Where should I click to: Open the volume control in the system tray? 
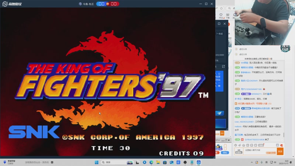(275, 162)
